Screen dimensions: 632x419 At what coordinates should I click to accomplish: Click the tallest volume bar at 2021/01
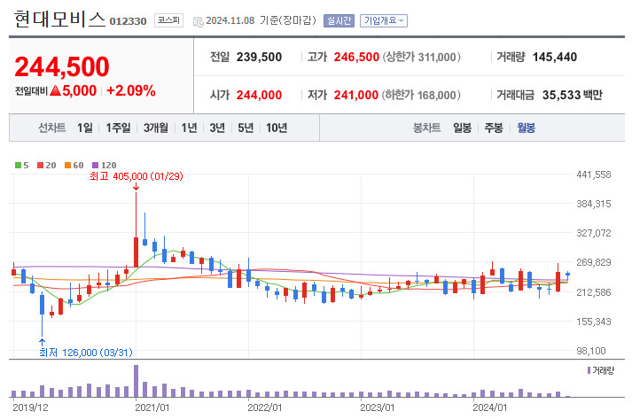coord(136,381)
